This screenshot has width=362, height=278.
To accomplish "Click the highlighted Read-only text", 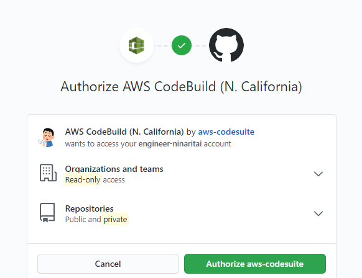I will pos(83,180).
